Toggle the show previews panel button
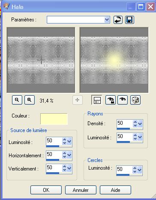The image size is (156, 200). click(97, 100)
